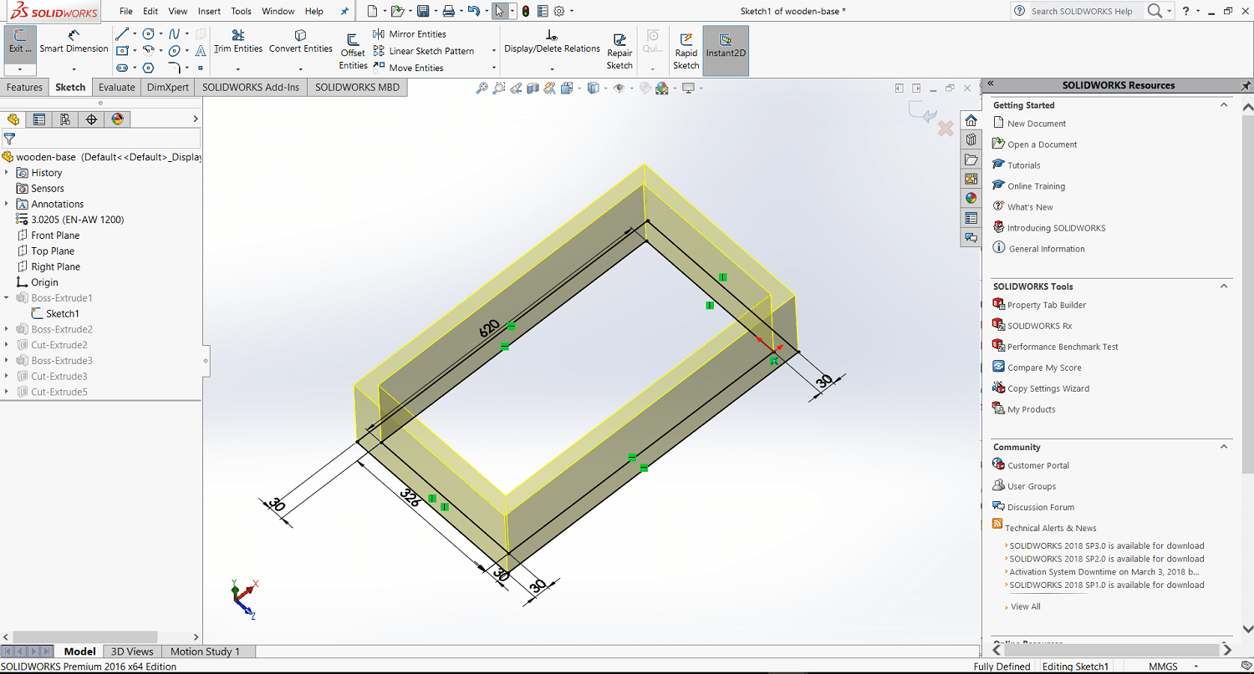Click the Smart Dimension tool
1254x674 pixels.
[74, 42]
